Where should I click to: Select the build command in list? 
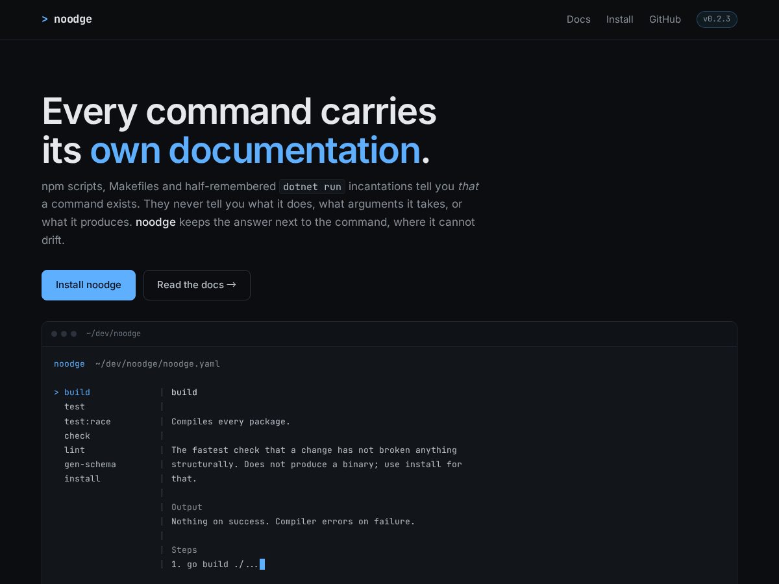point(77,393)
